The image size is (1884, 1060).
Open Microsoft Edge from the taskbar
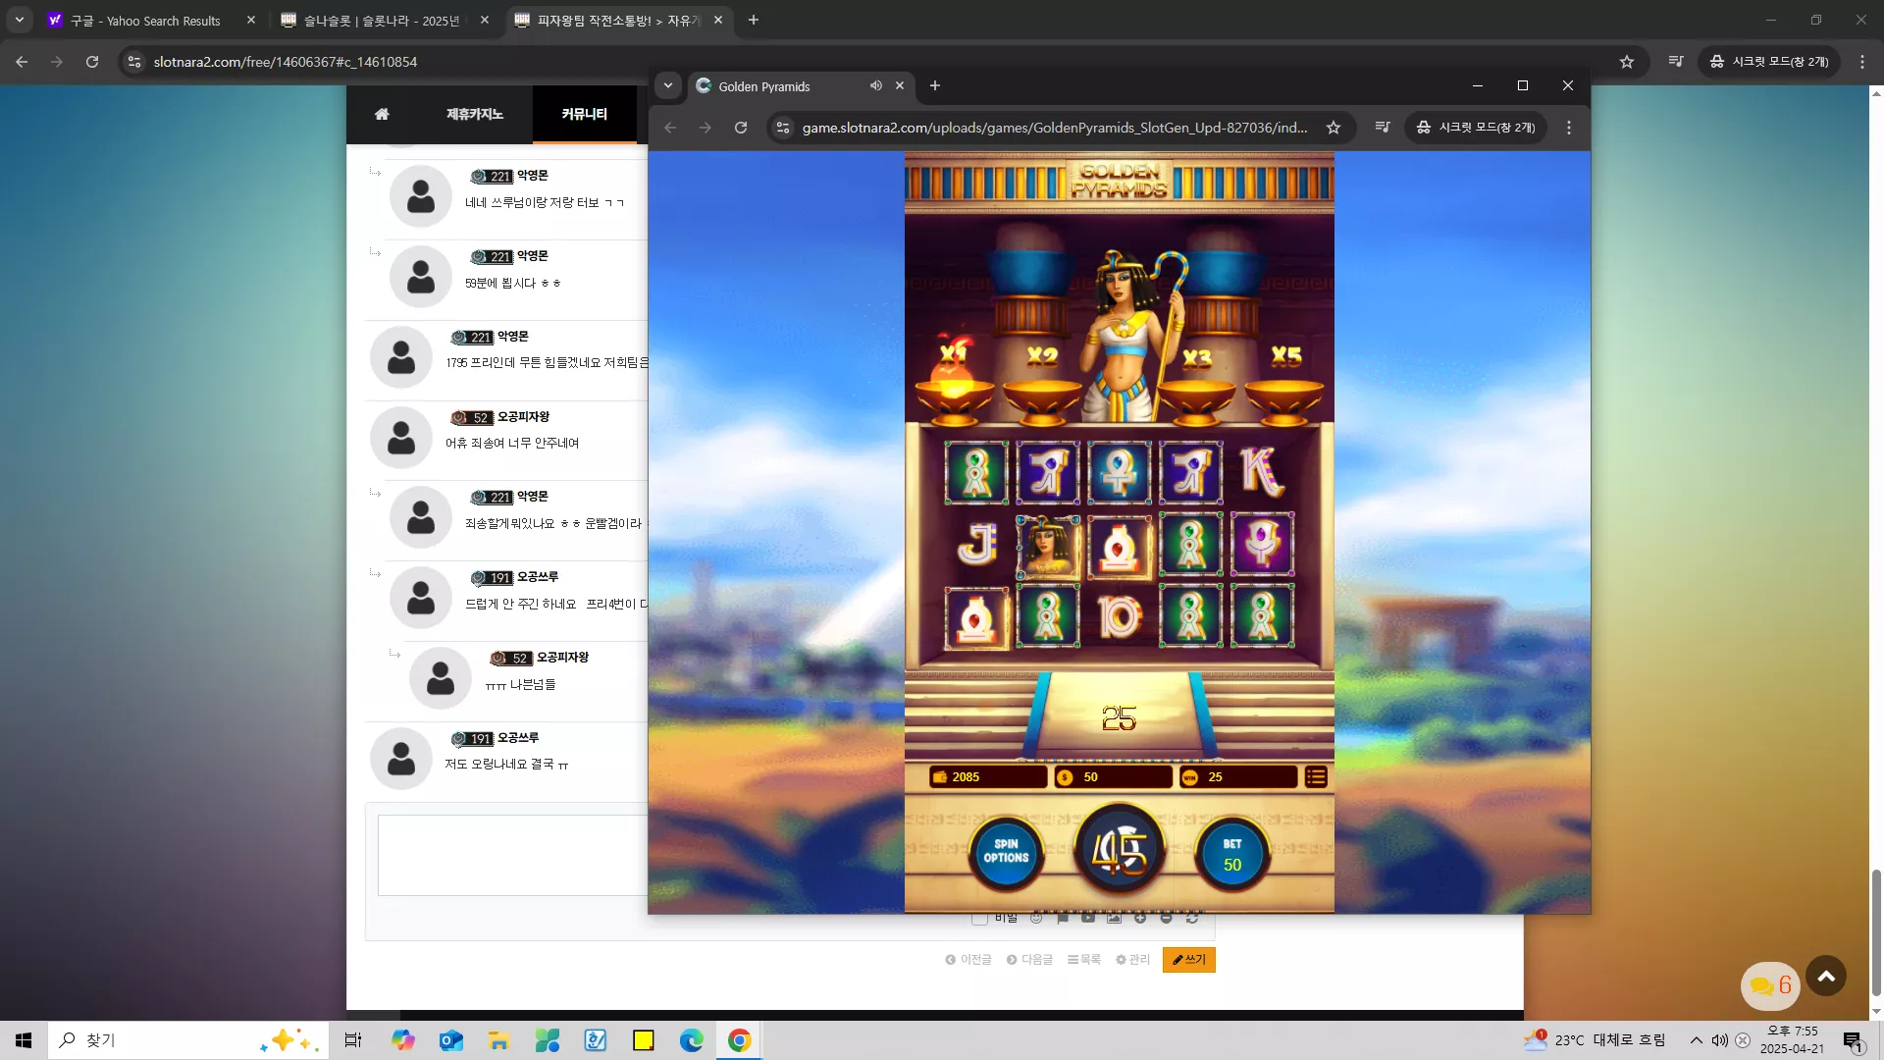coord(692,1040)
